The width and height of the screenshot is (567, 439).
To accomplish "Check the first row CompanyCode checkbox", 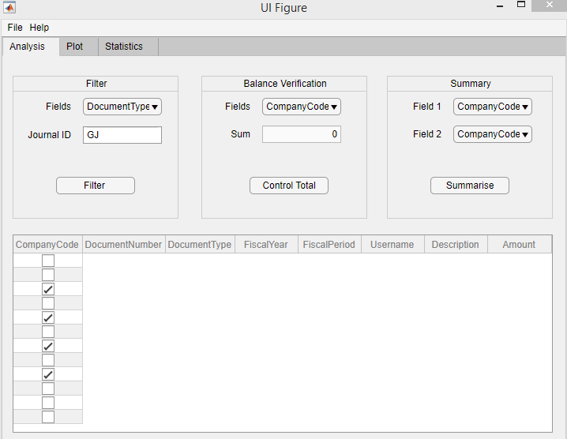I will (48, 261).
